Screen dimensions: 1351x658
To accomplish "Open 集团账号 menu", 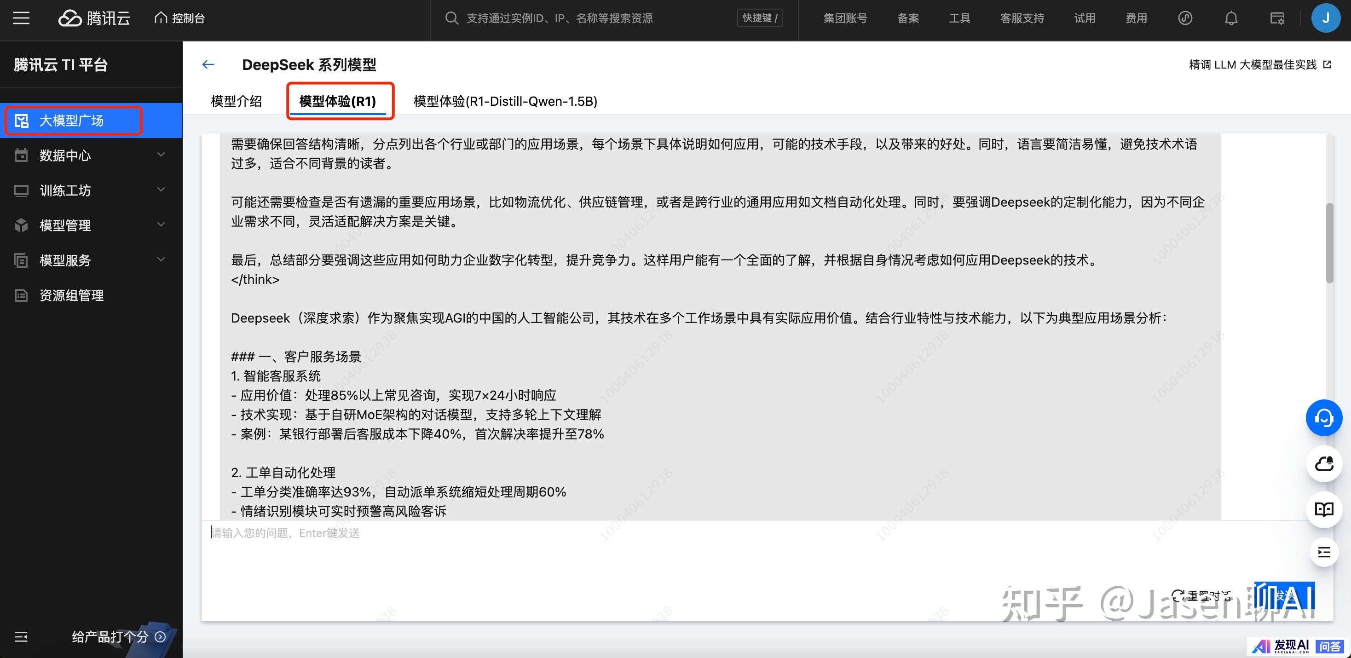I will tap(845, 18).
